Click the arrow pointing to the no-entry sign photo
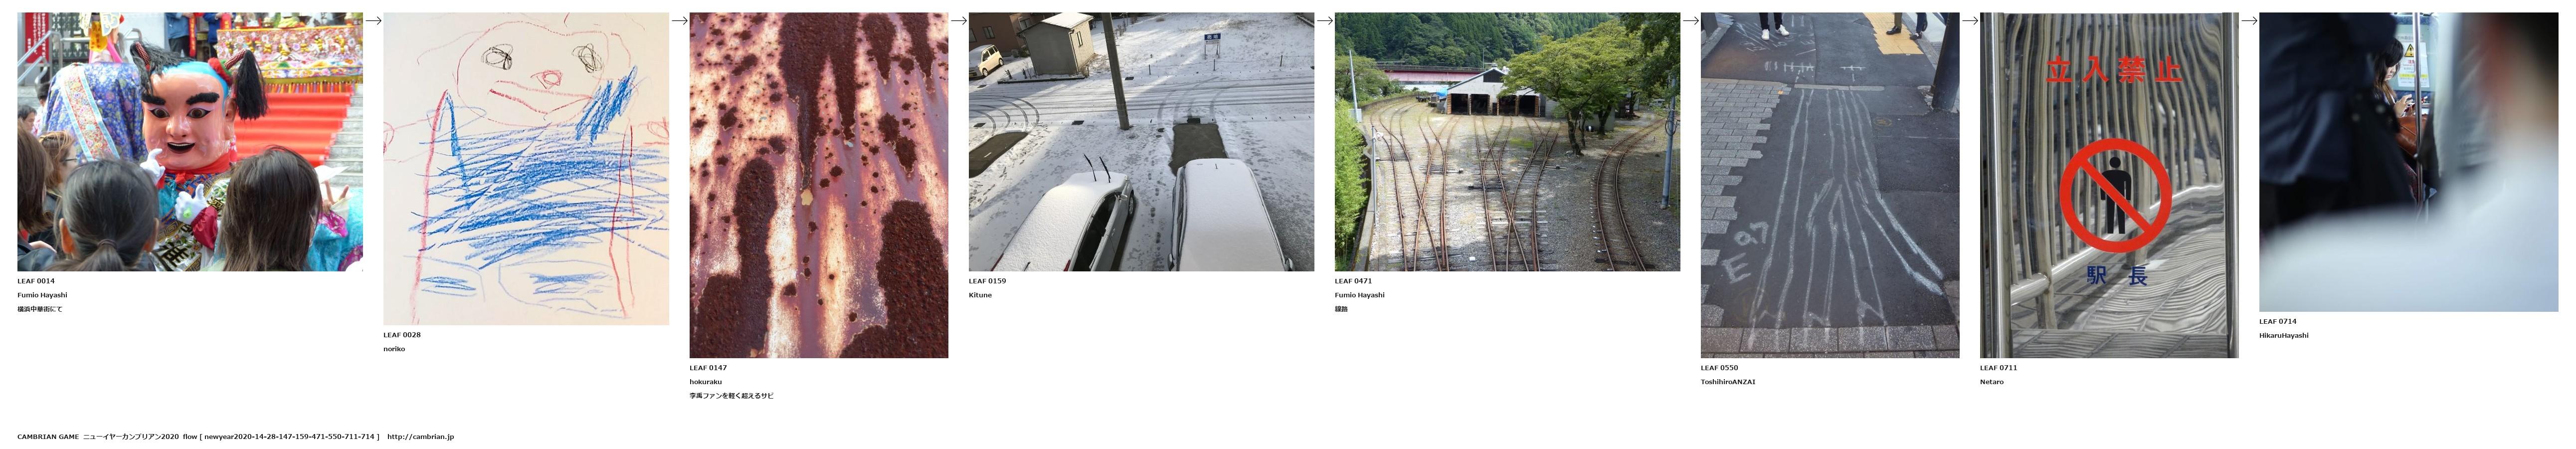Image resolution: width=2576 pixels, height=449 pixels. pyautogui.click(x=1969, y=20)
